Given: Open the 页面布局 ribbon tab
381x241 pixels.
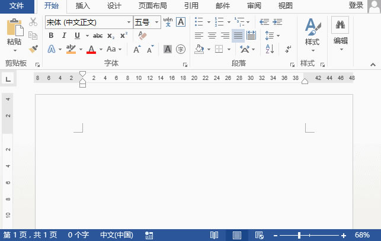Looking at the screenshot, I should pyautogui.click(x=153, y=6).
